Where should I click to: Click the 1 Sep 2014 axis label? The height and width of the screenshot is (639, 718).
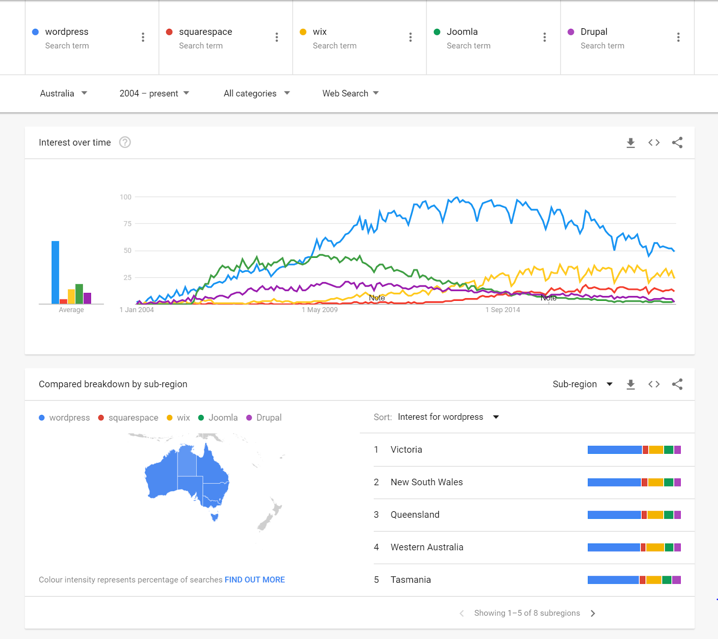[503, 310]
